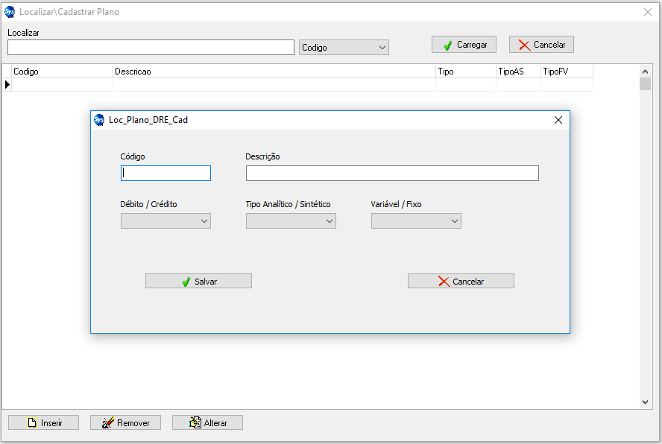Focus the Código input field
Screen dimensions: 662x444
tap(165, 173)
